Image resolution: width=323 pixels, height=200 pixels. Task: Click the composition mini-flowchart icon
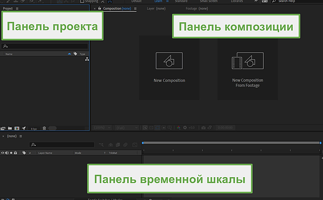[x=101, y=144]
